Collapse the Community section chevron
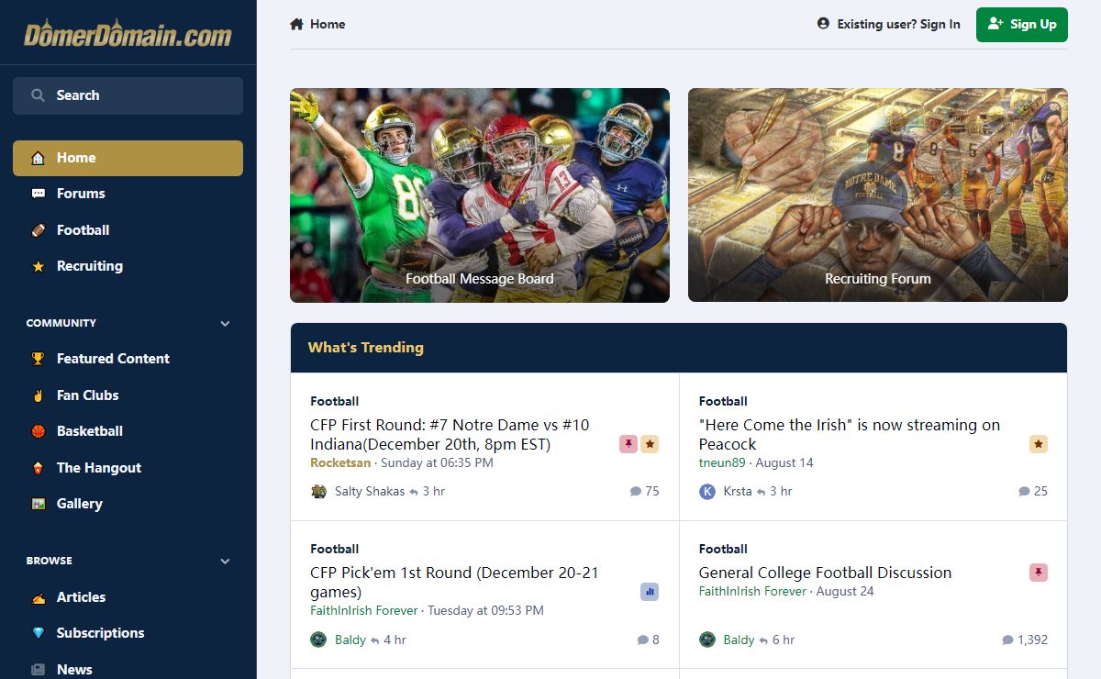Image resolution: width=1101 pixels, height=679 pixels. 226,324
